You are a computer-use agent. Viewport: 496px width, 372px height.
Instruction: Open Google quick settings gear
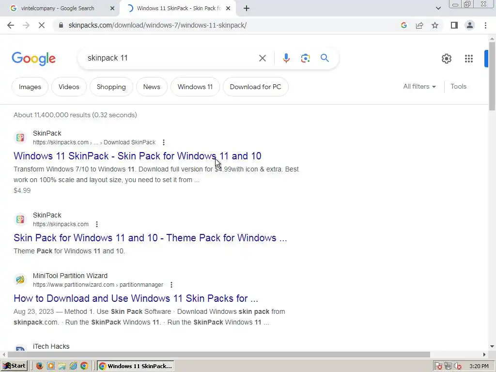(x=446, y=59)
